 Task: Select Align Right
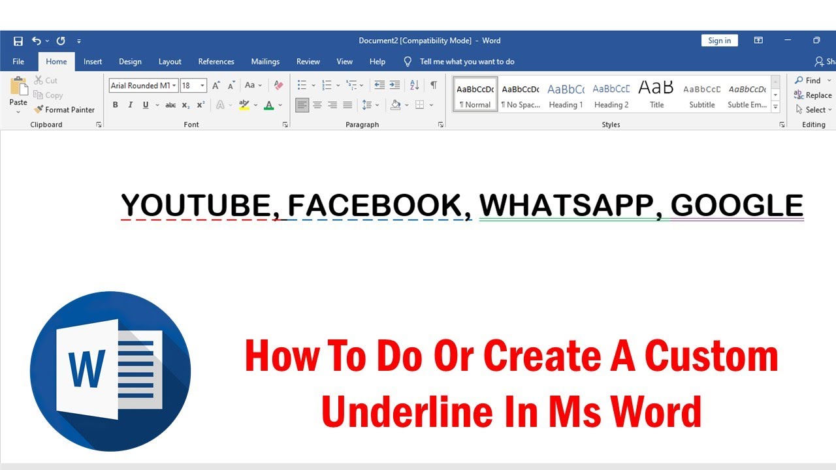(332, 105)
